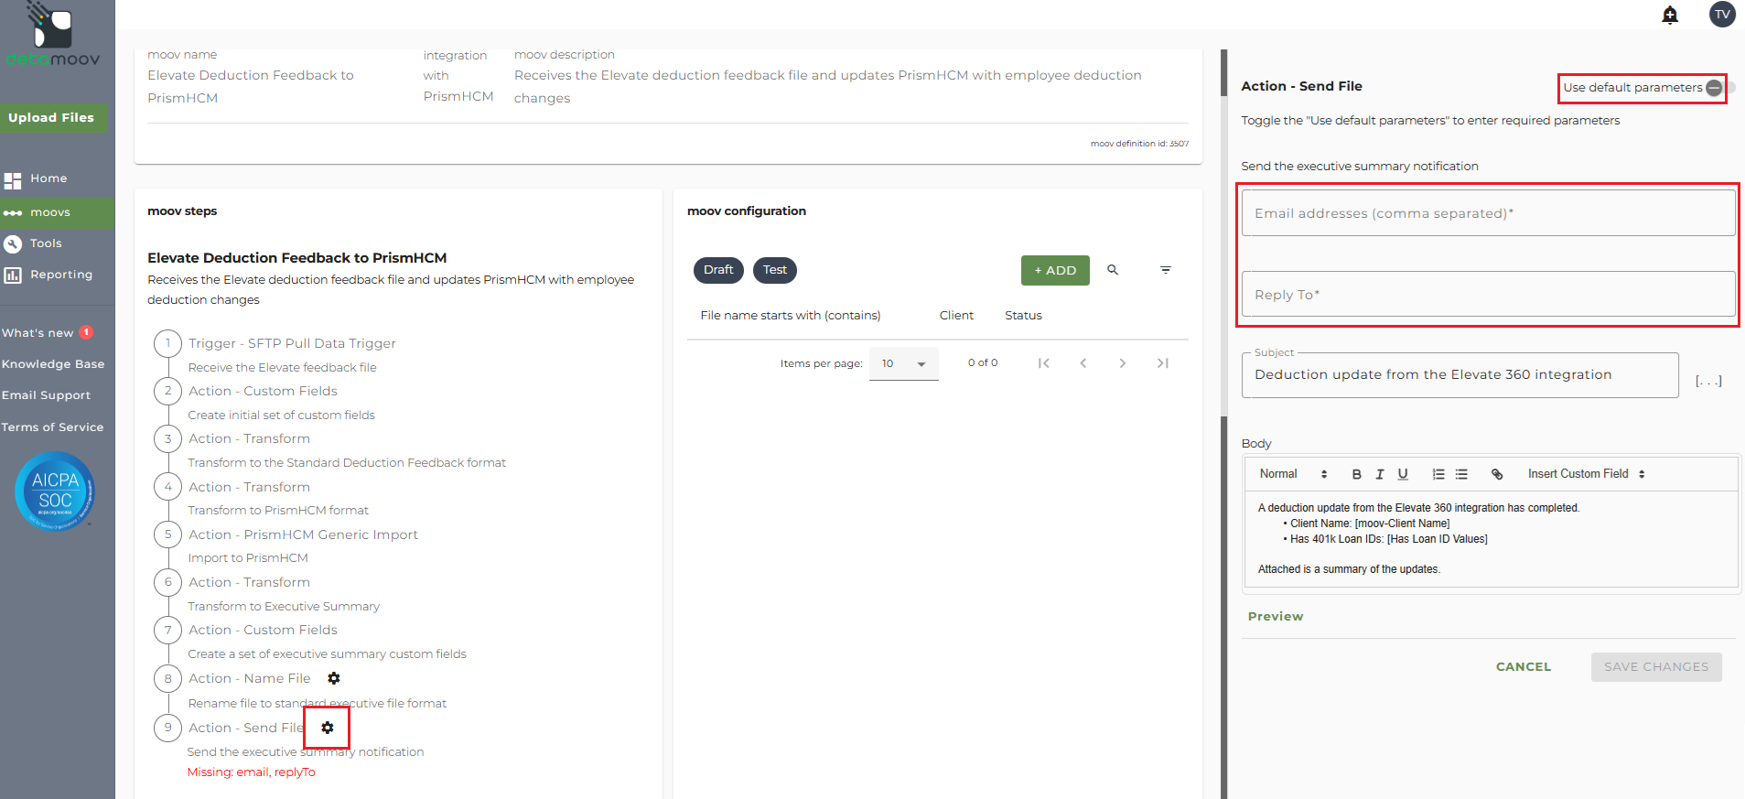The width and height of the screenshot is (1745, 799).
Task: Go to next page of results
Action: (x=1123, y=363)
